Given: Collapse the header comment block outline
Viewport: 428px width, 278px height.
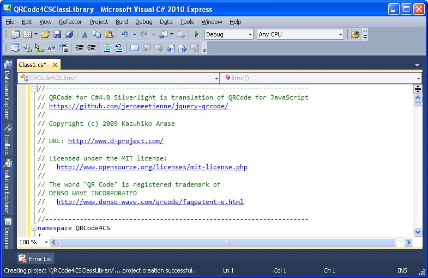Looking at the screenshot, I should click(34, 89).
